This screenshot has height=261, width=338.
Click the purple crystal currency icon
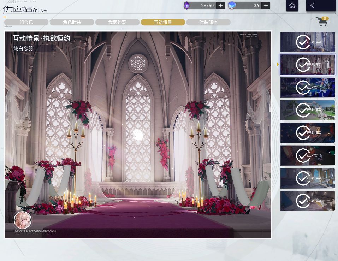coord(187,5)
